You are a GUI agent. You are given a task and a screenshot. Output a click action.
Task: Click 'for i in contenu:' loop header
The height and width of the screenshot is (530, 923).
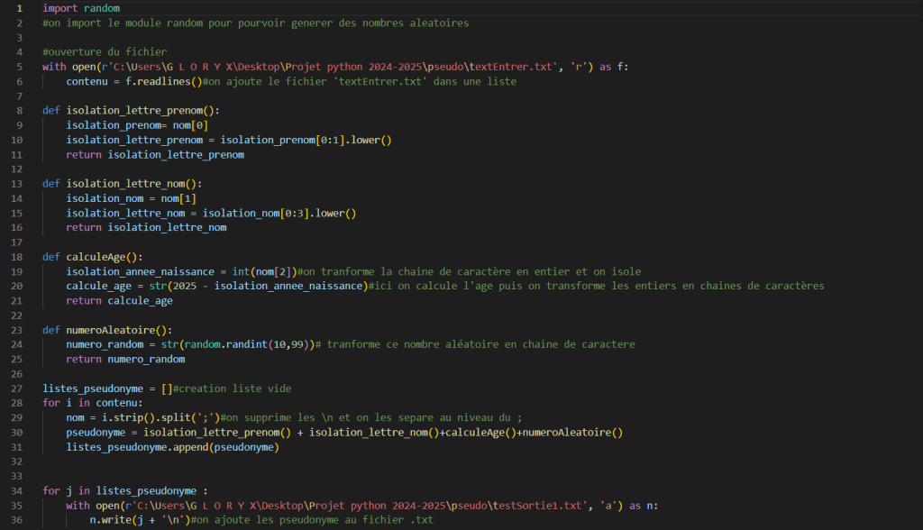coord(92,403)
